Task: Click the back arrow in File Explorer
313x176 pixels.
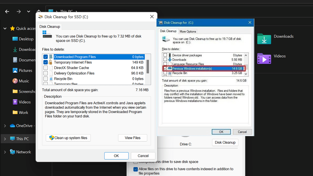Action: click(x=7, y=11)
